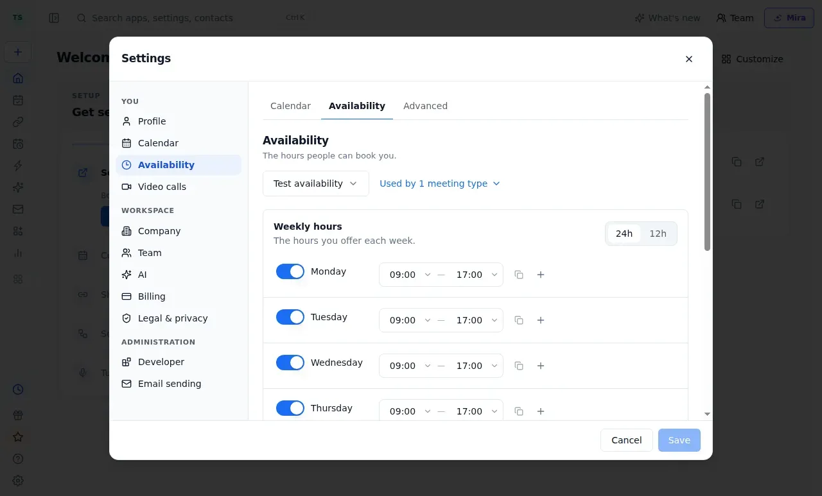This screenshot has width=822, height=496.
Task: Collapse the left sidebar panel icon
Action: pos(54,18)
